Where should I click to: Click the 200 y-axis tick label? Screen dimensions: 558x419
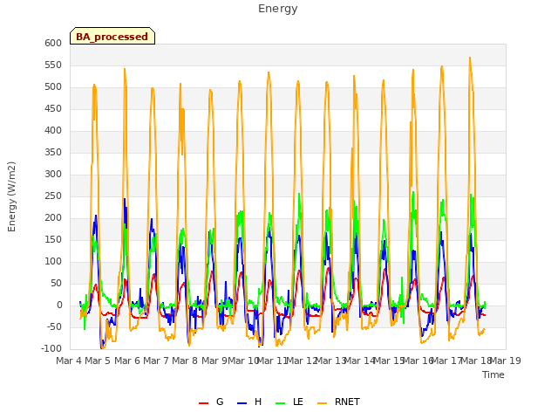click(x=53, y=218)
